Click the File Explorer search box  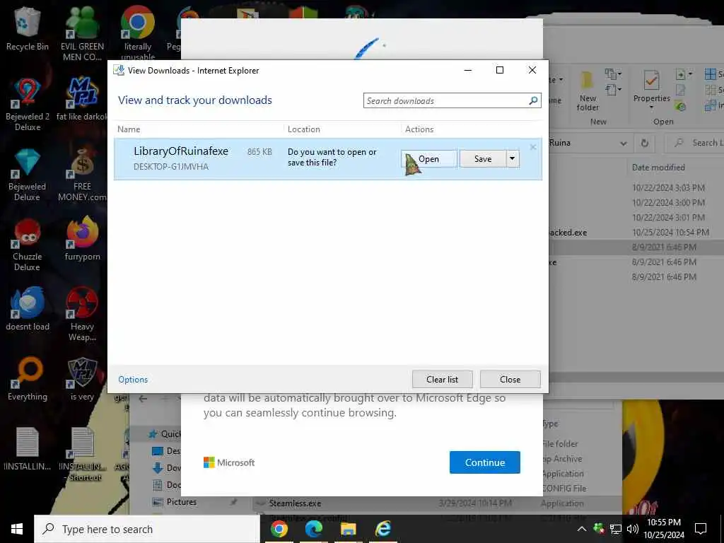click(x=695, y=143)
